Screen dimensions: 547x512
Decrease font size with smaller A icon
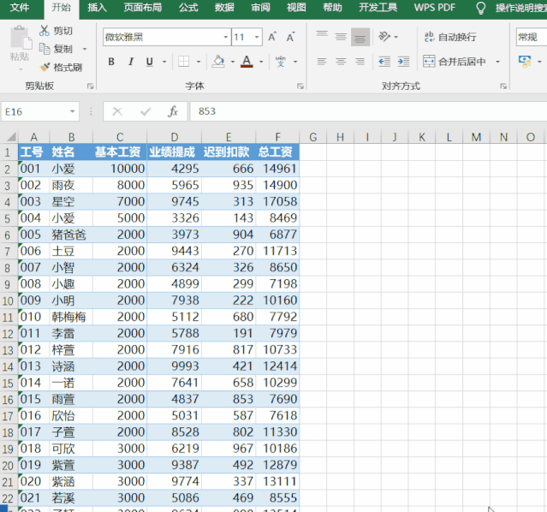pyautogui.click(x=290, y=37)
